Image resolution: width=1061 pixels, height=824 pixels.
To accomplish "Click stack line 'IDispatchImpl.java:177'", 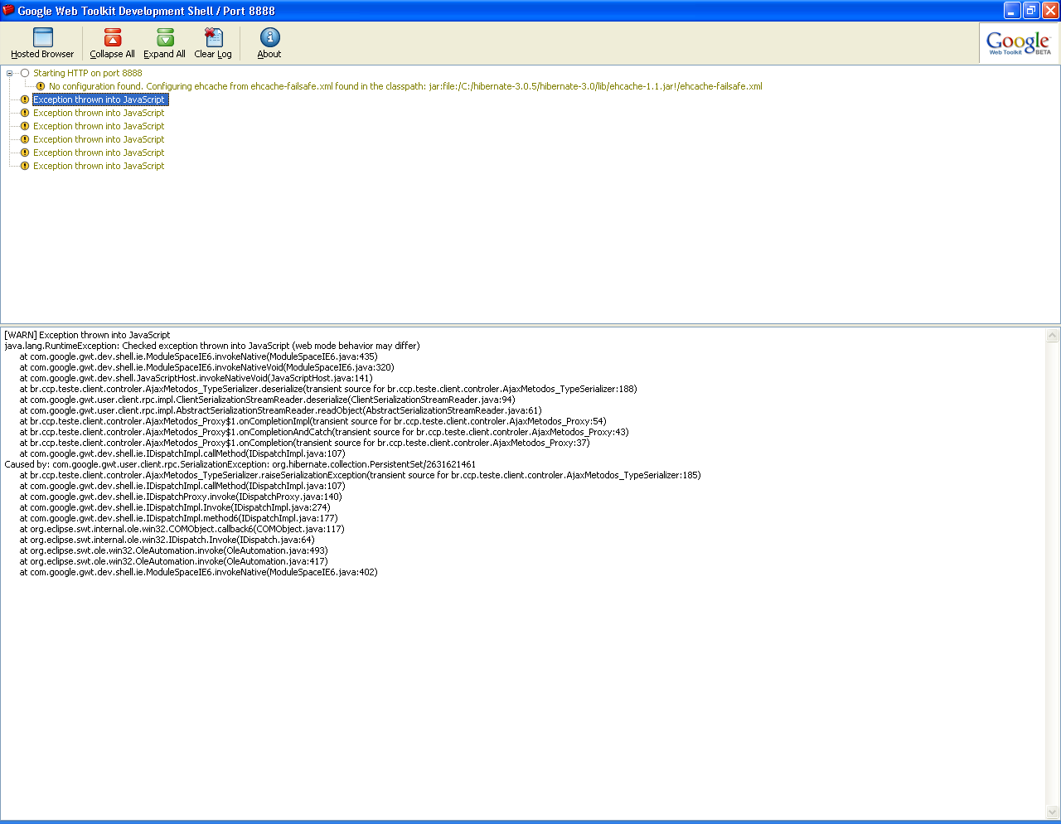I will point(179,518).
